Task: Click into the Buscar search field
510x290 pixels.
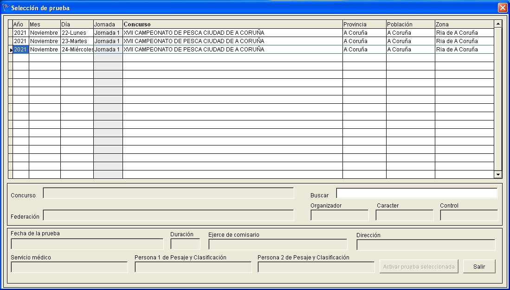Action: [416, 193]
